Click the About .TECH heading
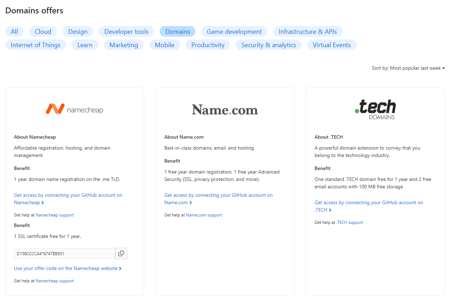 [x=329, y=137]
